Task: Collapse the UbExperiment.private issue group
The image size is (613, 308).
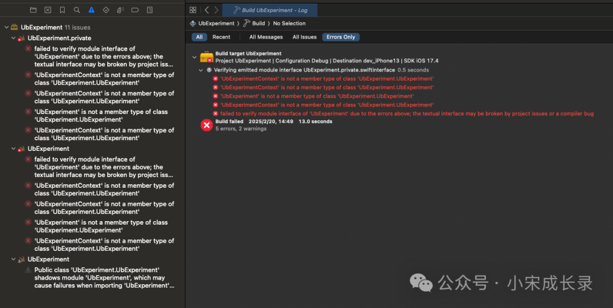Action: point(13,38)
